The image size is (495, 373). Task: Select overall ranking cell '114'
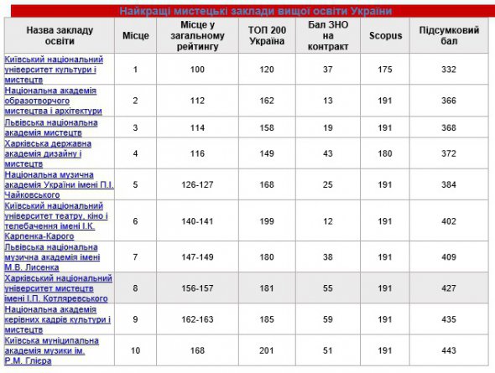(x=197, y=127)
